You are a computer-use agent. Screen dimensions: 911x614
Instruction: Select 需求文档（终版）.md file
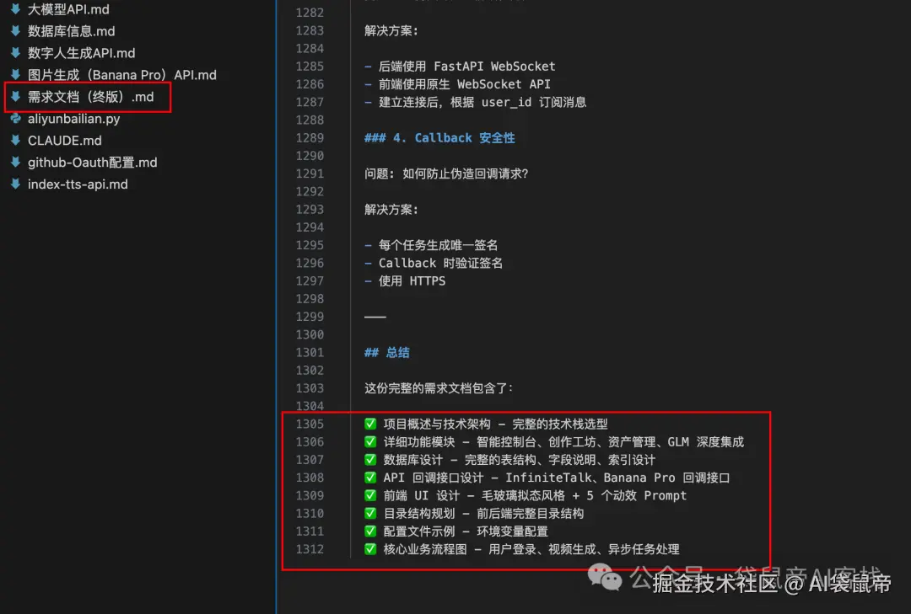coord(90,97)
